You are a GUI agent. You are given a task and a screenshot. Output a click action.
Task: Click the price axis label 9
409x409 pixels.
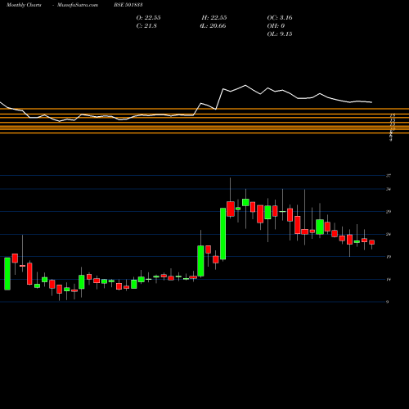[388, 302]
